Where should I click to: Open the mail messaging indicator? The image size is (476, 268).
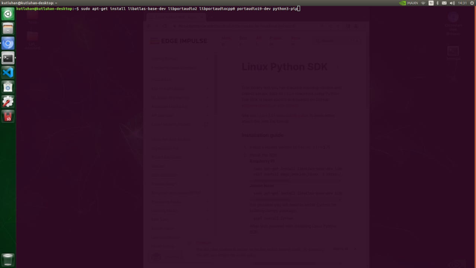pyautogui.click(x=444, y=3)
